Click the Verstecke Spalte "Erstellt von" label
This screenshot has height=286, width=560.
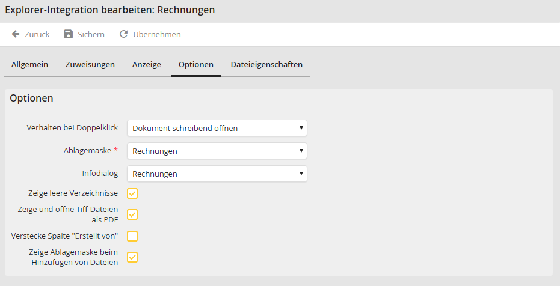click(64, 236)
